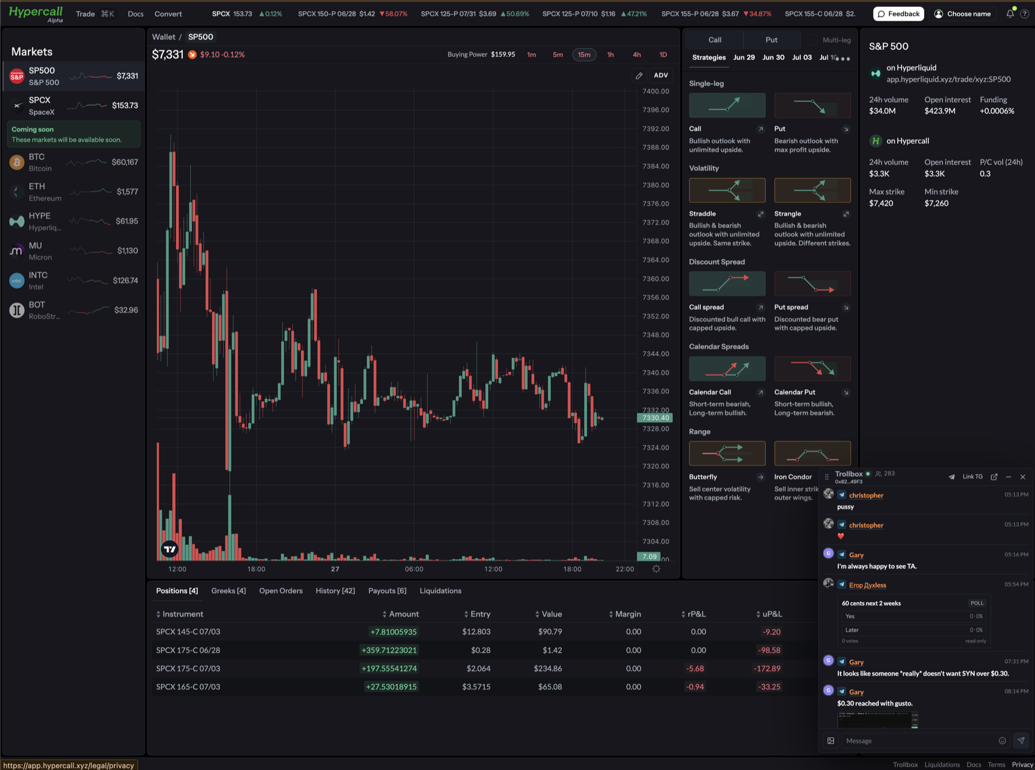Sort positions by Margin column
This screenshot has width=1035, height=770.
624,614
